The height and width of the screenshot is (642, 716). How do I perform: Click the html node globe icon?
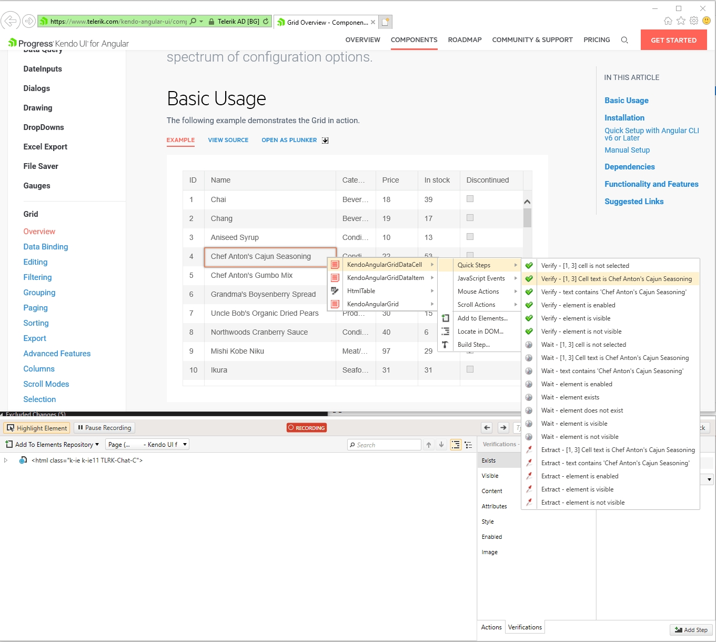point(23,460)
